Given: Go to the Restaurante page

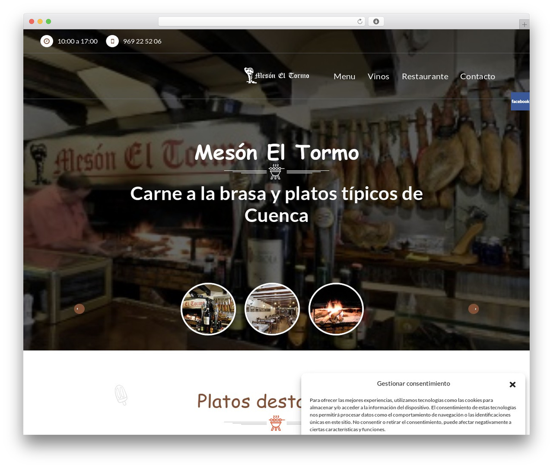Looking at the screenshot, I should pos(425,76).
